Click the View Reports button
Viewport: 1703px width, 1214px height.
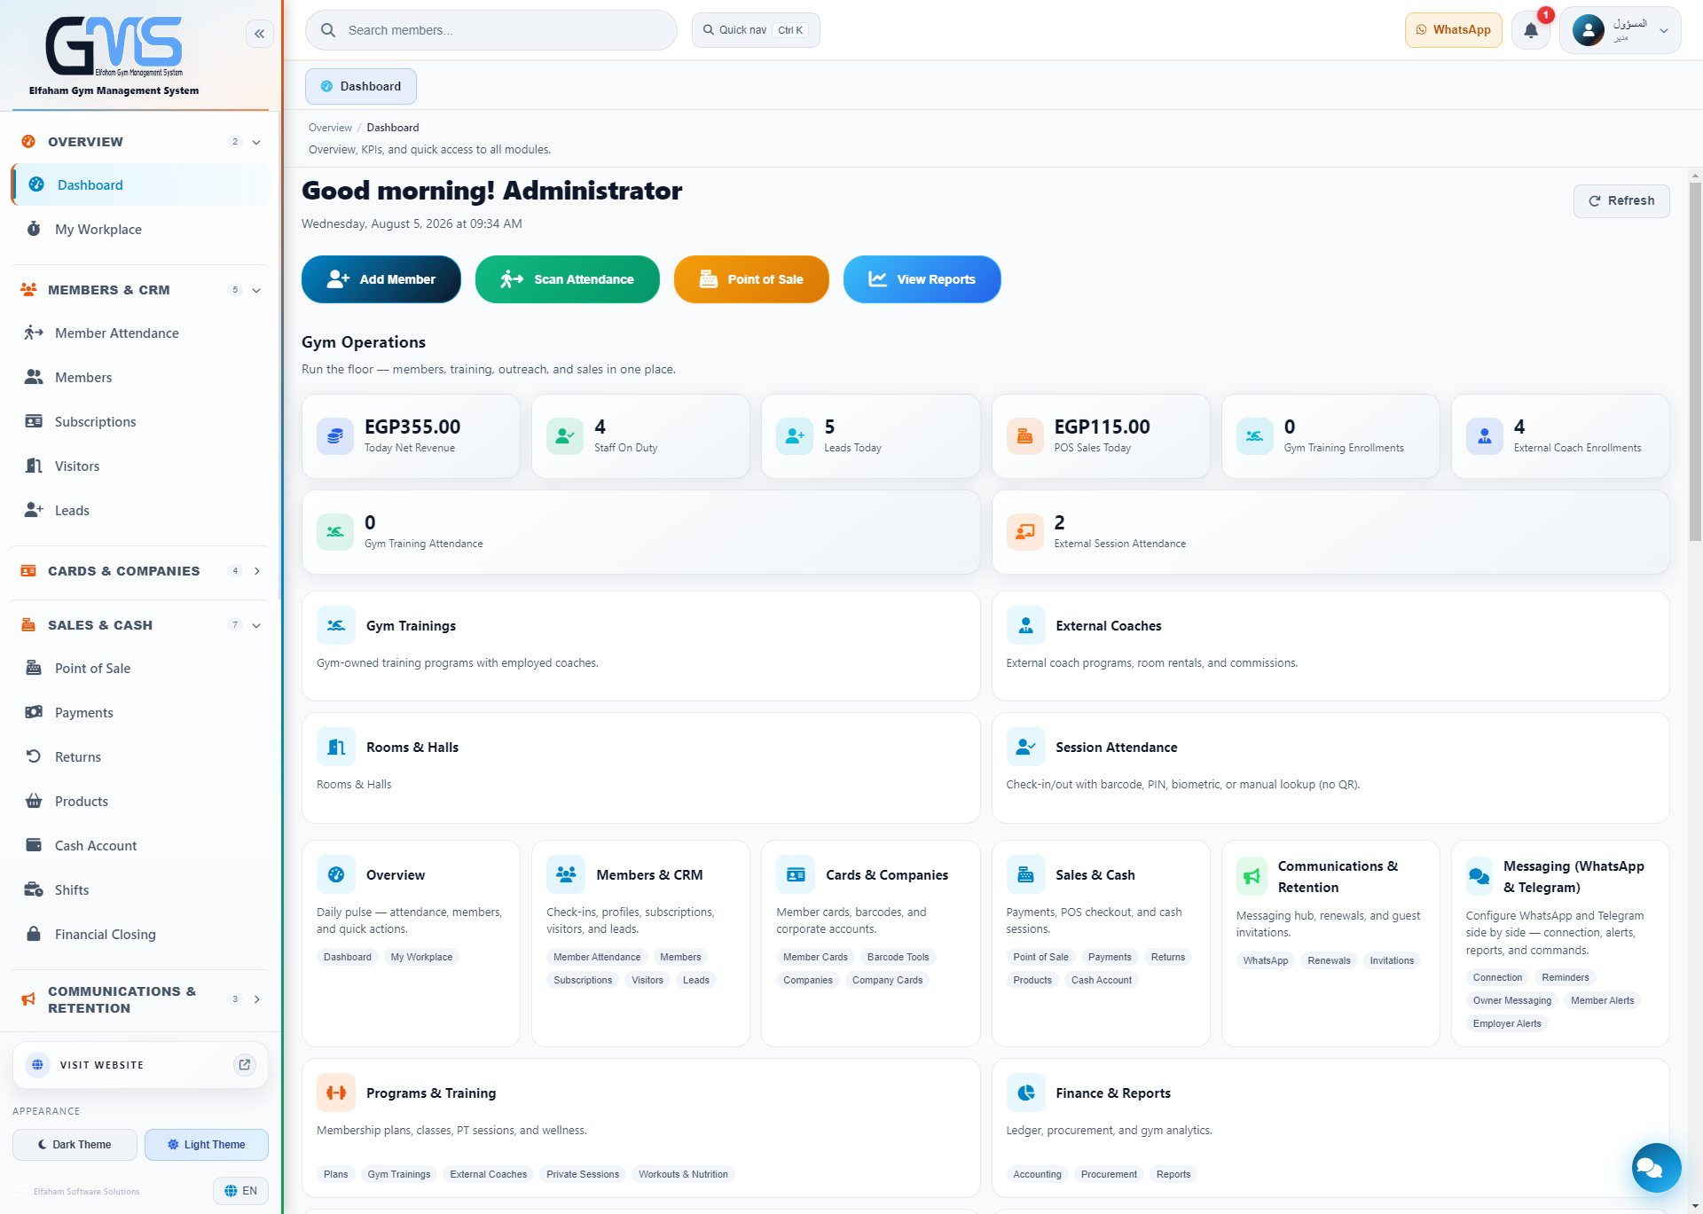[922, 279]
